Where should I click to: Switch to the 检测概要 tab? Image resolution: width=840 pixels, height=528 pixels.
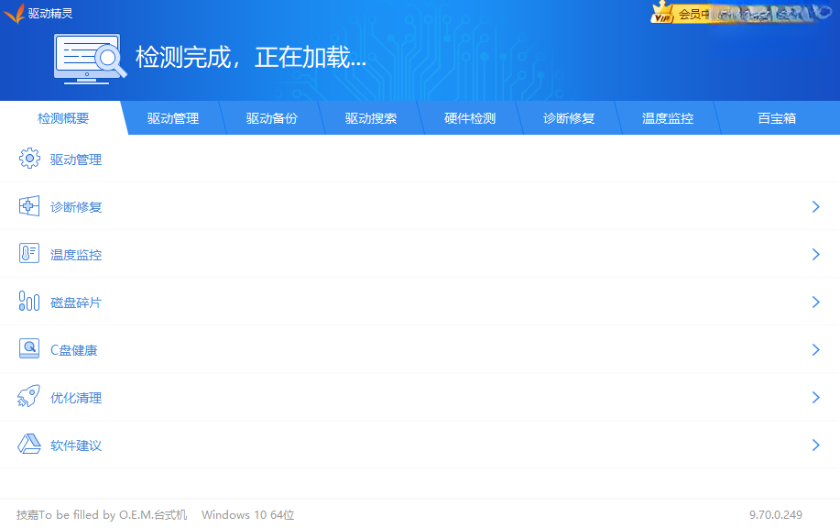[x=63, y=118]
